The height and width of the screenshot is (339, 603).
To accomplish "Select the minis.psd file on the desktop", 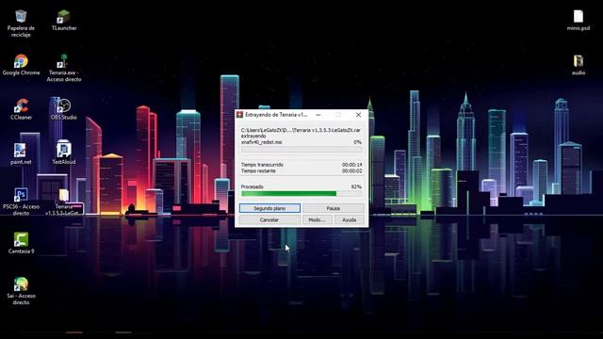I will [x=578, y=21].
